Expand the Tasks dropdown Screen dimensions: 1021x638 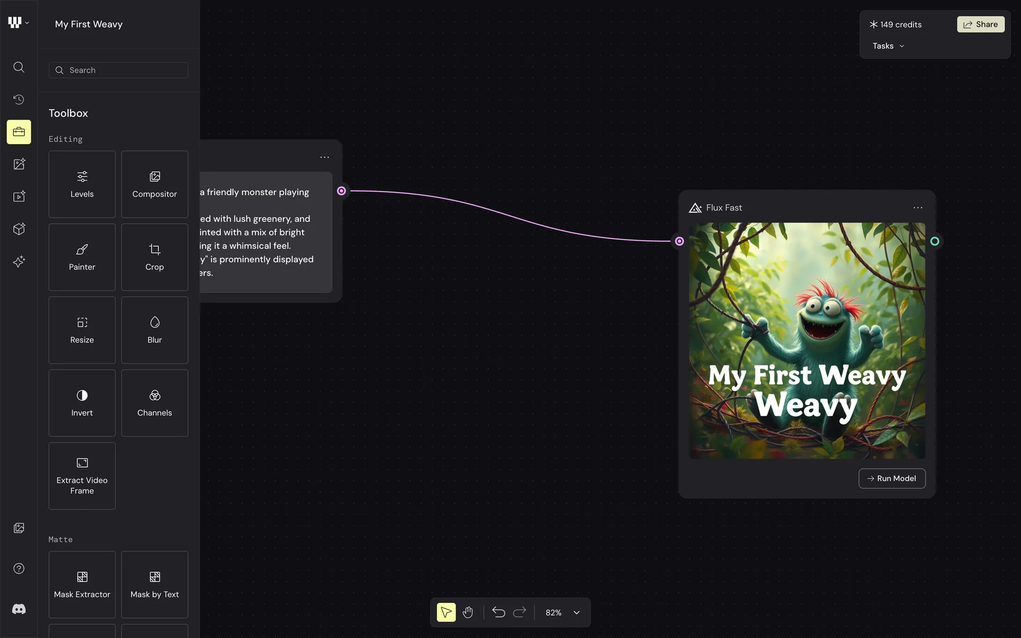[888, 46]
